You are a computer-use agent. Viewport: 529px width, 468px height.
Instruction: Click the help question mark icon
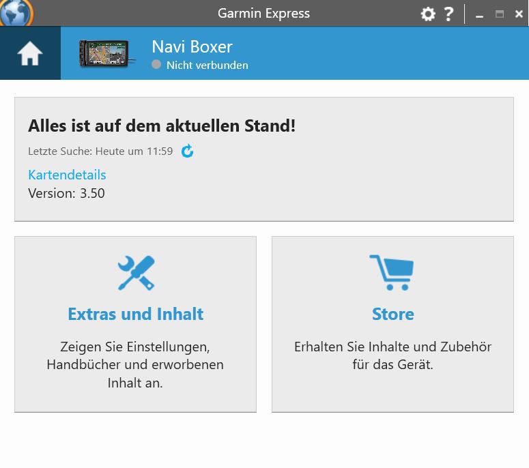448,14
